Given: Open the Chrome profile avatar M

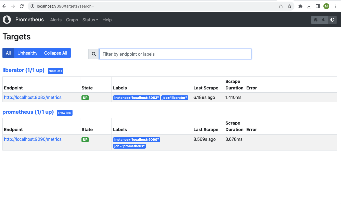Looking at the screenshot, I should click(326, 6).
